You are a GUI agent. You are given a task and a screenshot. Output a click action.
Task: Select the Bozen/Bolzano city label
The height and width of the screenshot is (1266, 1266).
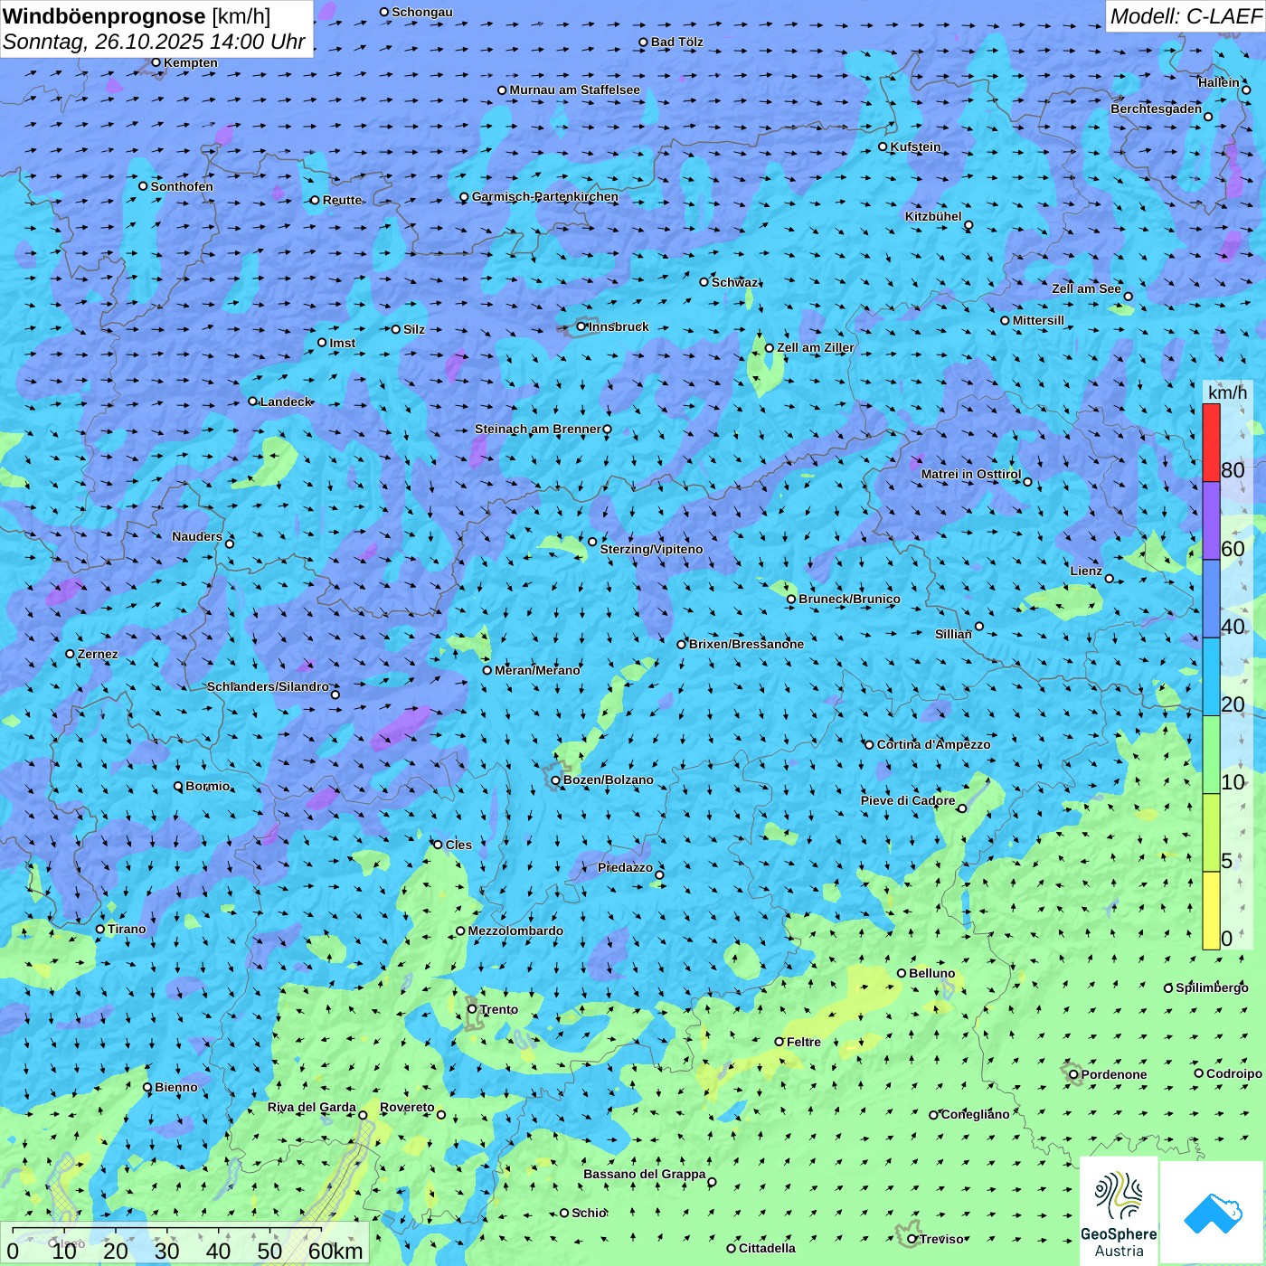tap(608, 779)
